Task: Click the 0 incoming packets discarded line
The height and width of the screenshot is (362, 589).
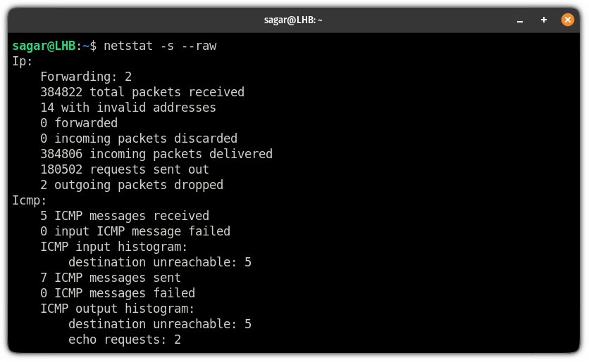Action: pos(139,138)
